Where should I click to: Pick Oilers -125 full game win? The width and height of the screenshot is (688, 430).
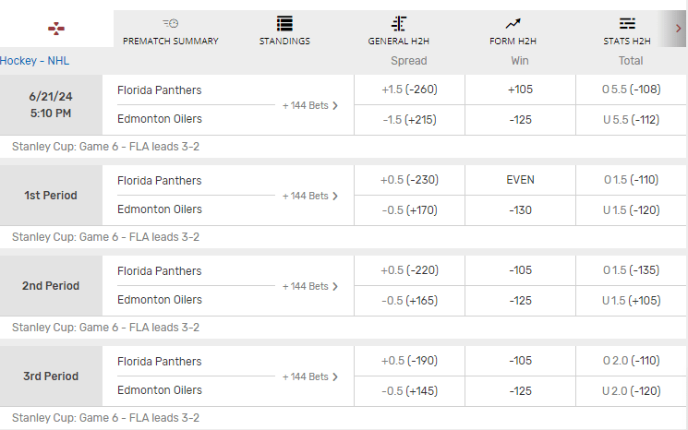[x=520, y=119]
